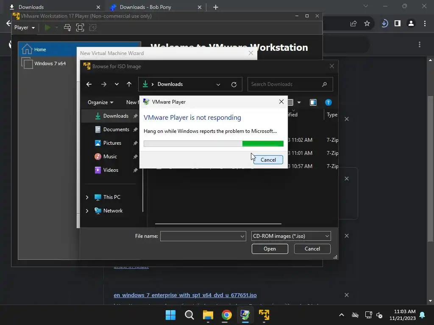Open downloads page more actions menu
434x325 pixels.
[420, 44]
